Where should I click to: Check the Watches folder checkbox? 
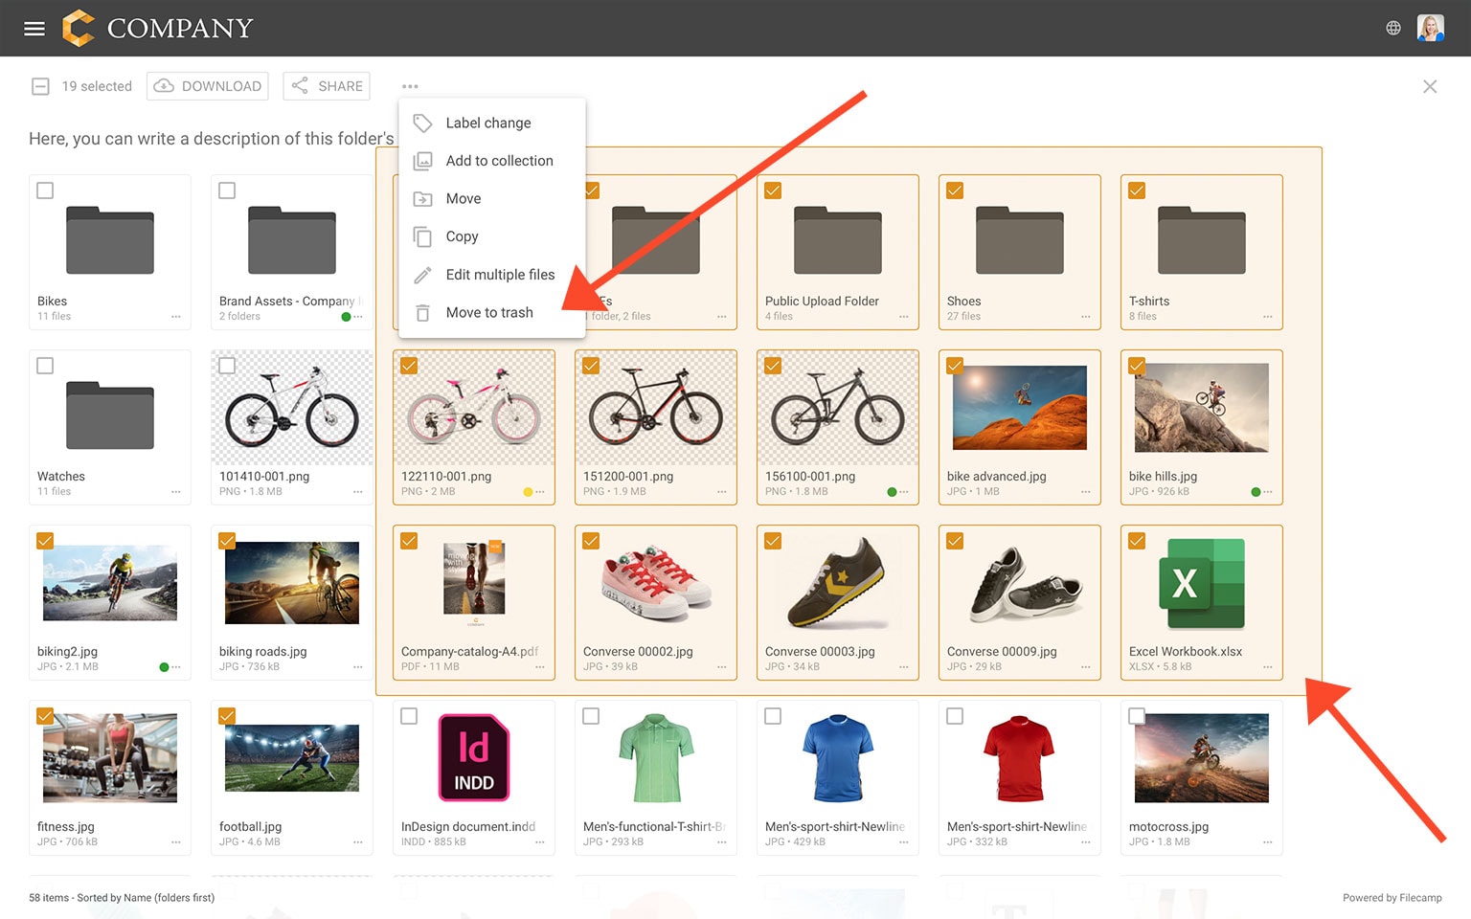(45, 366)
